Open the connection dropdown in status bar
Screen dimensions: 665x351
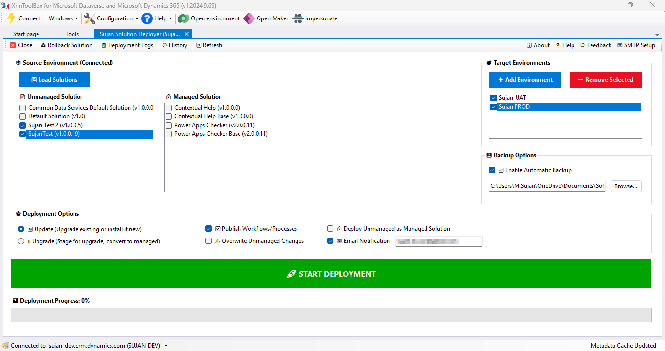(x=166, y=346)
